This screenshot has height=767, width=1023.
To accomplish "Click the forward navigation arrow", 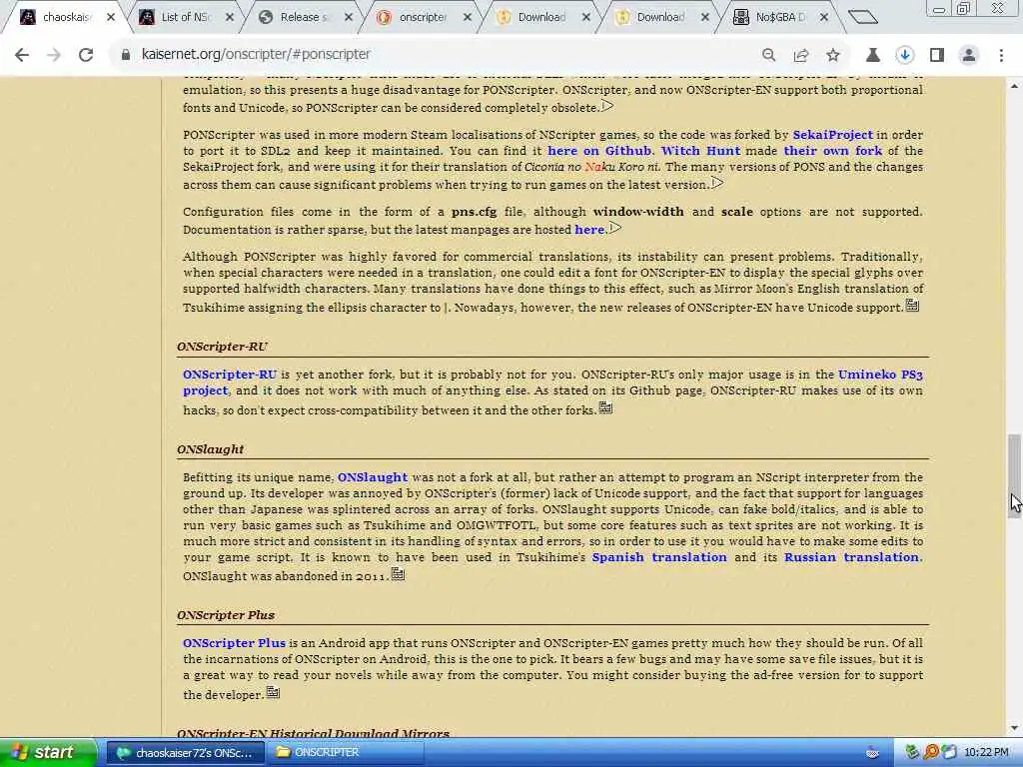I will click(54, 55).
